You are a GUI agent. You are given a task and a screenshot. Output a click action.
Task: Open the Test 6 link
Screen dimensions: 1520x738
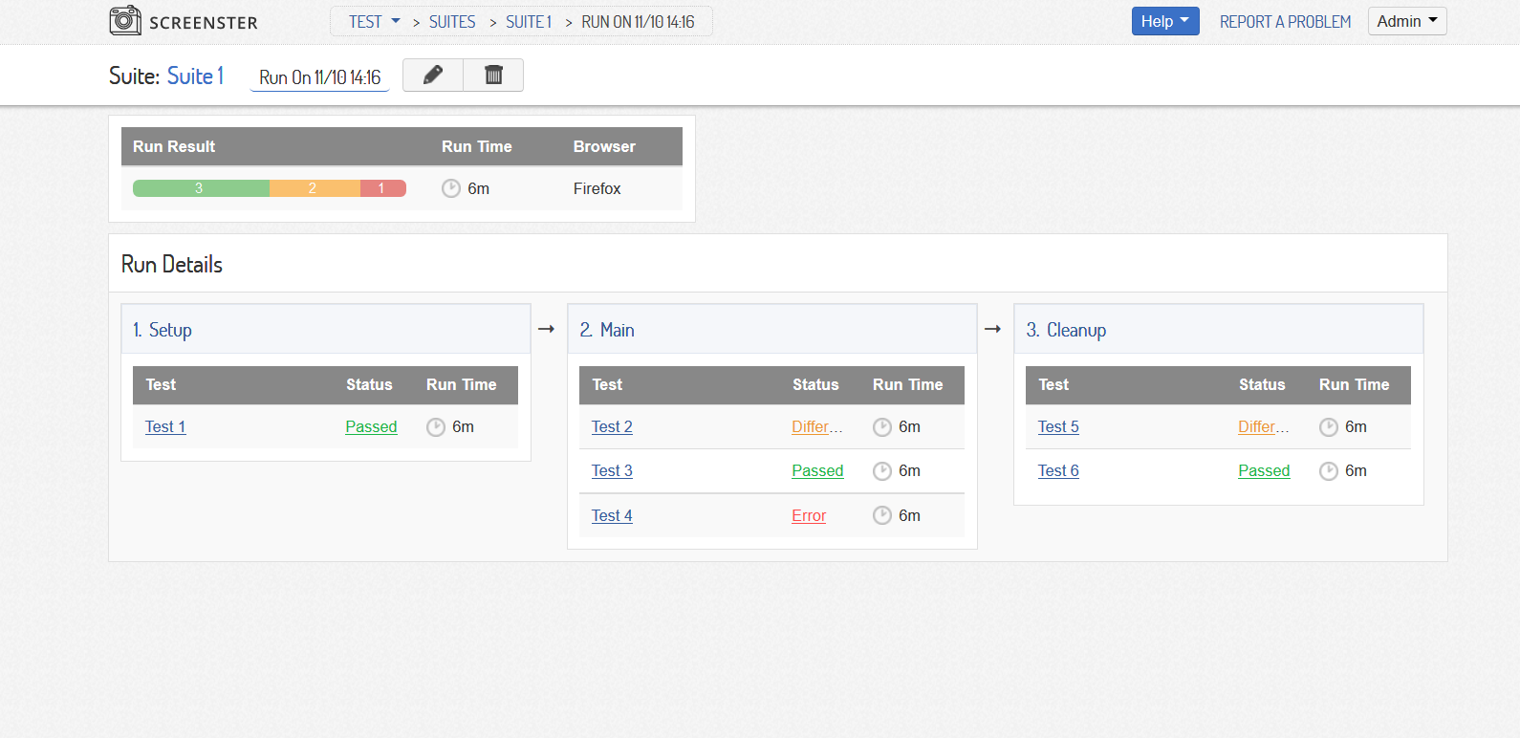(x=1058, y=471)
